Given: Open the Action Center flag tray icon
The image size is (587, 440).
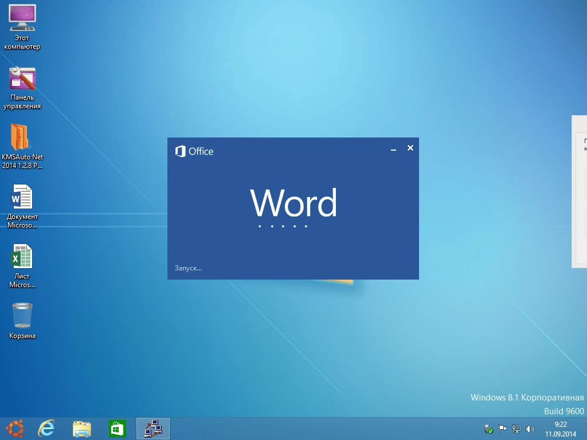Looking at the screenshot, I should 502,429.
